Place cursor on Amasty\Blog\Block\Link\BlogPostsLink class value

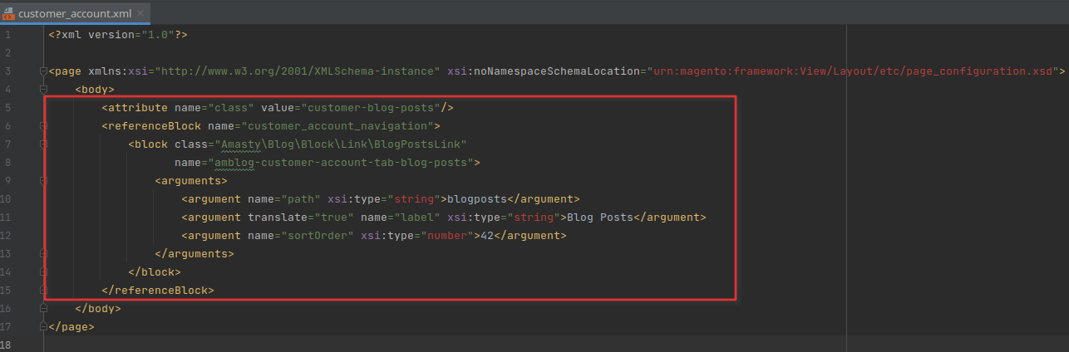click(x=342, y=144)
